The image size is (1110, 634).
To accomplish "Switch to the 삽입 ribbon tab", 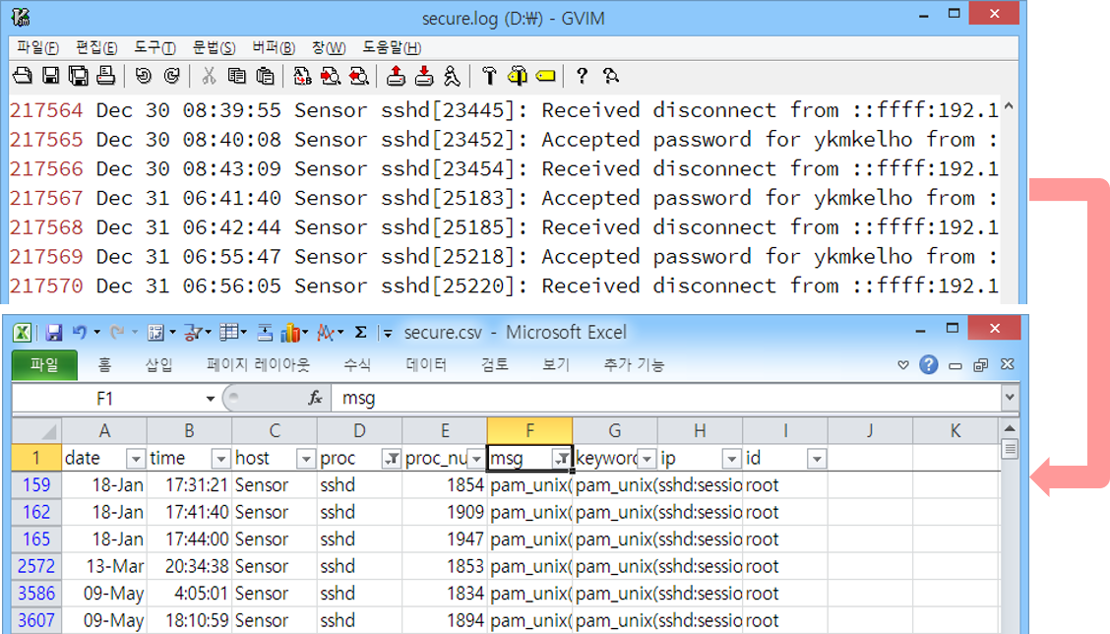I will [158, 365].
